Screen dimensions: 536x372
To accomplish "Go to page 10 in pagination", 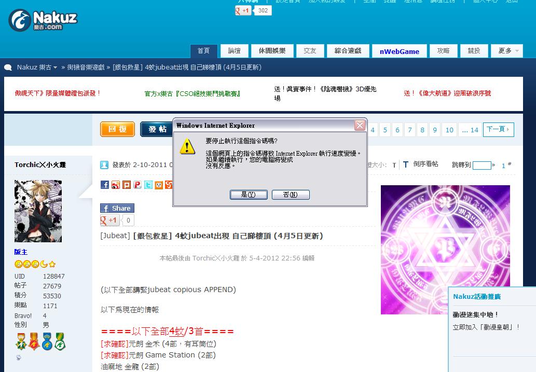I will click(449, 130).
